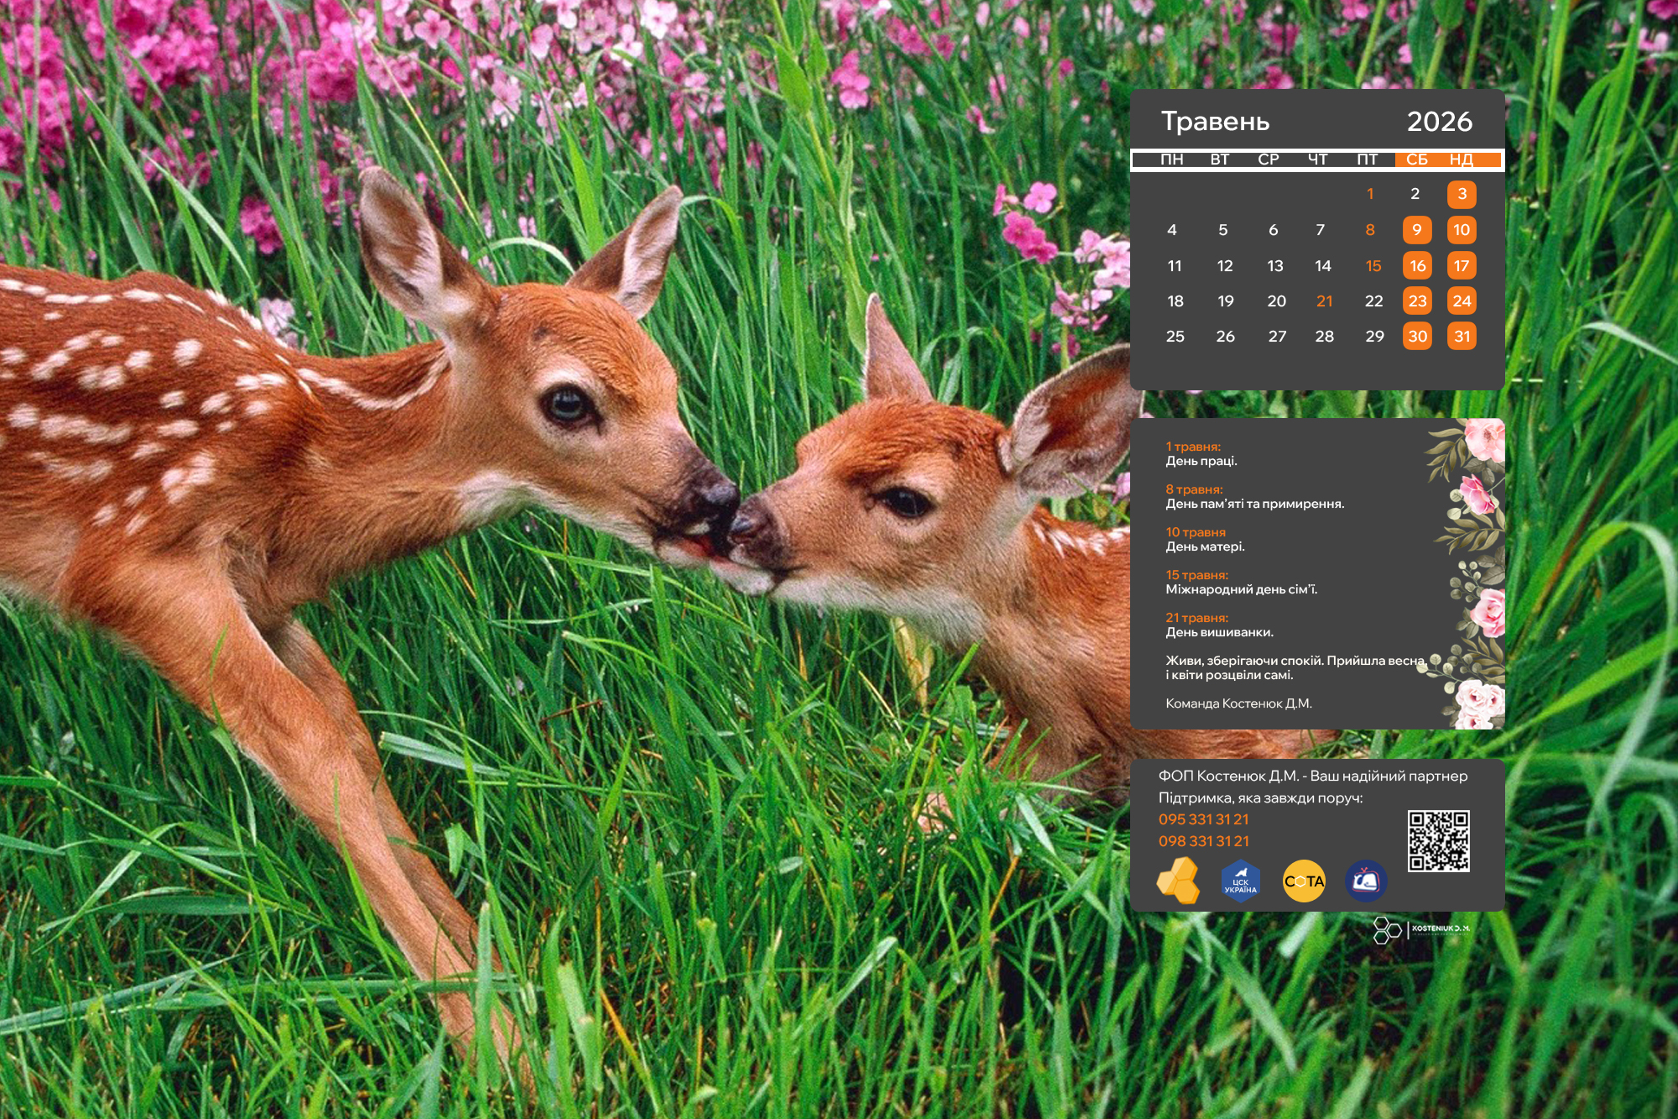Click the yellow honeycomb logo icon
Viewport: 1678px width, 1119px height.
click(1178, 881)
